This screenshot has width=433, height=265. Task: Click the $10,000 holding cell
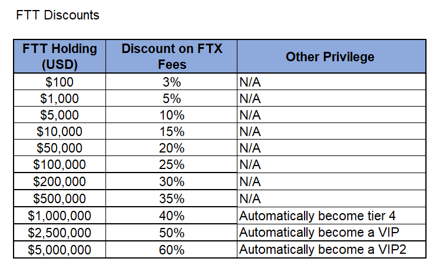coord(60,131)
